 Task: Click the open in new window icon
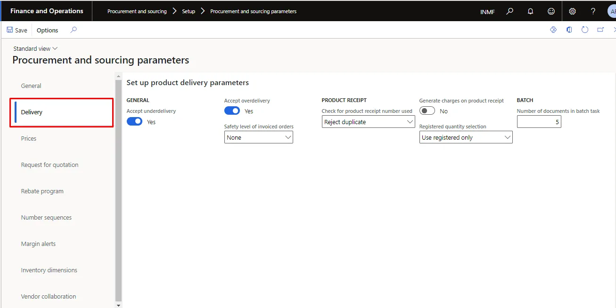(600, 30)
